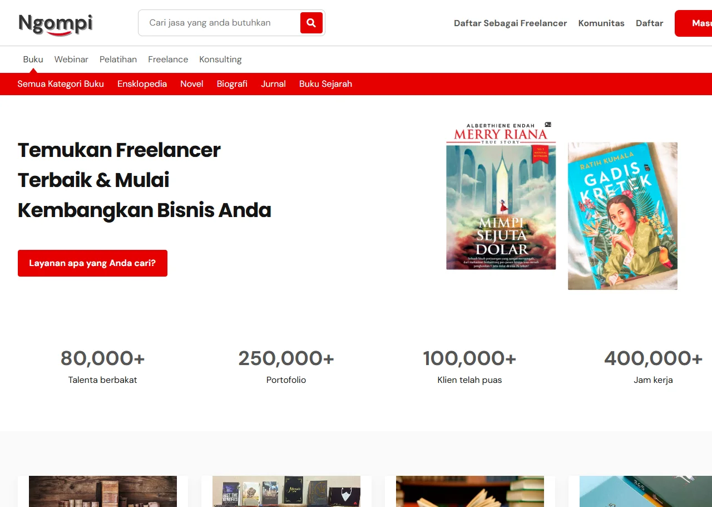
Task: Click the red Masuk button
Action: pyautogui.click(x=694, y=23)
